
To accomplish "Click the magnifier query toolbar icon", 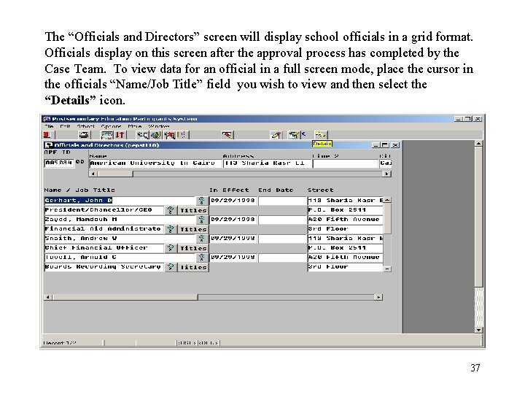I will pos(143,135).
